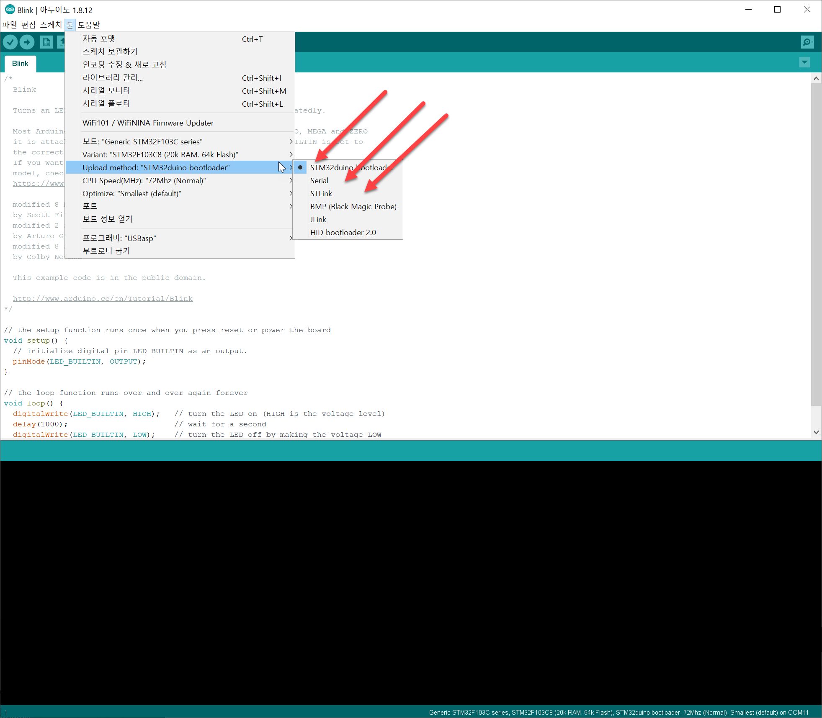Click the Verify checkmark icon
This screenshot has height=718, width=822.
tap(10, 42)
